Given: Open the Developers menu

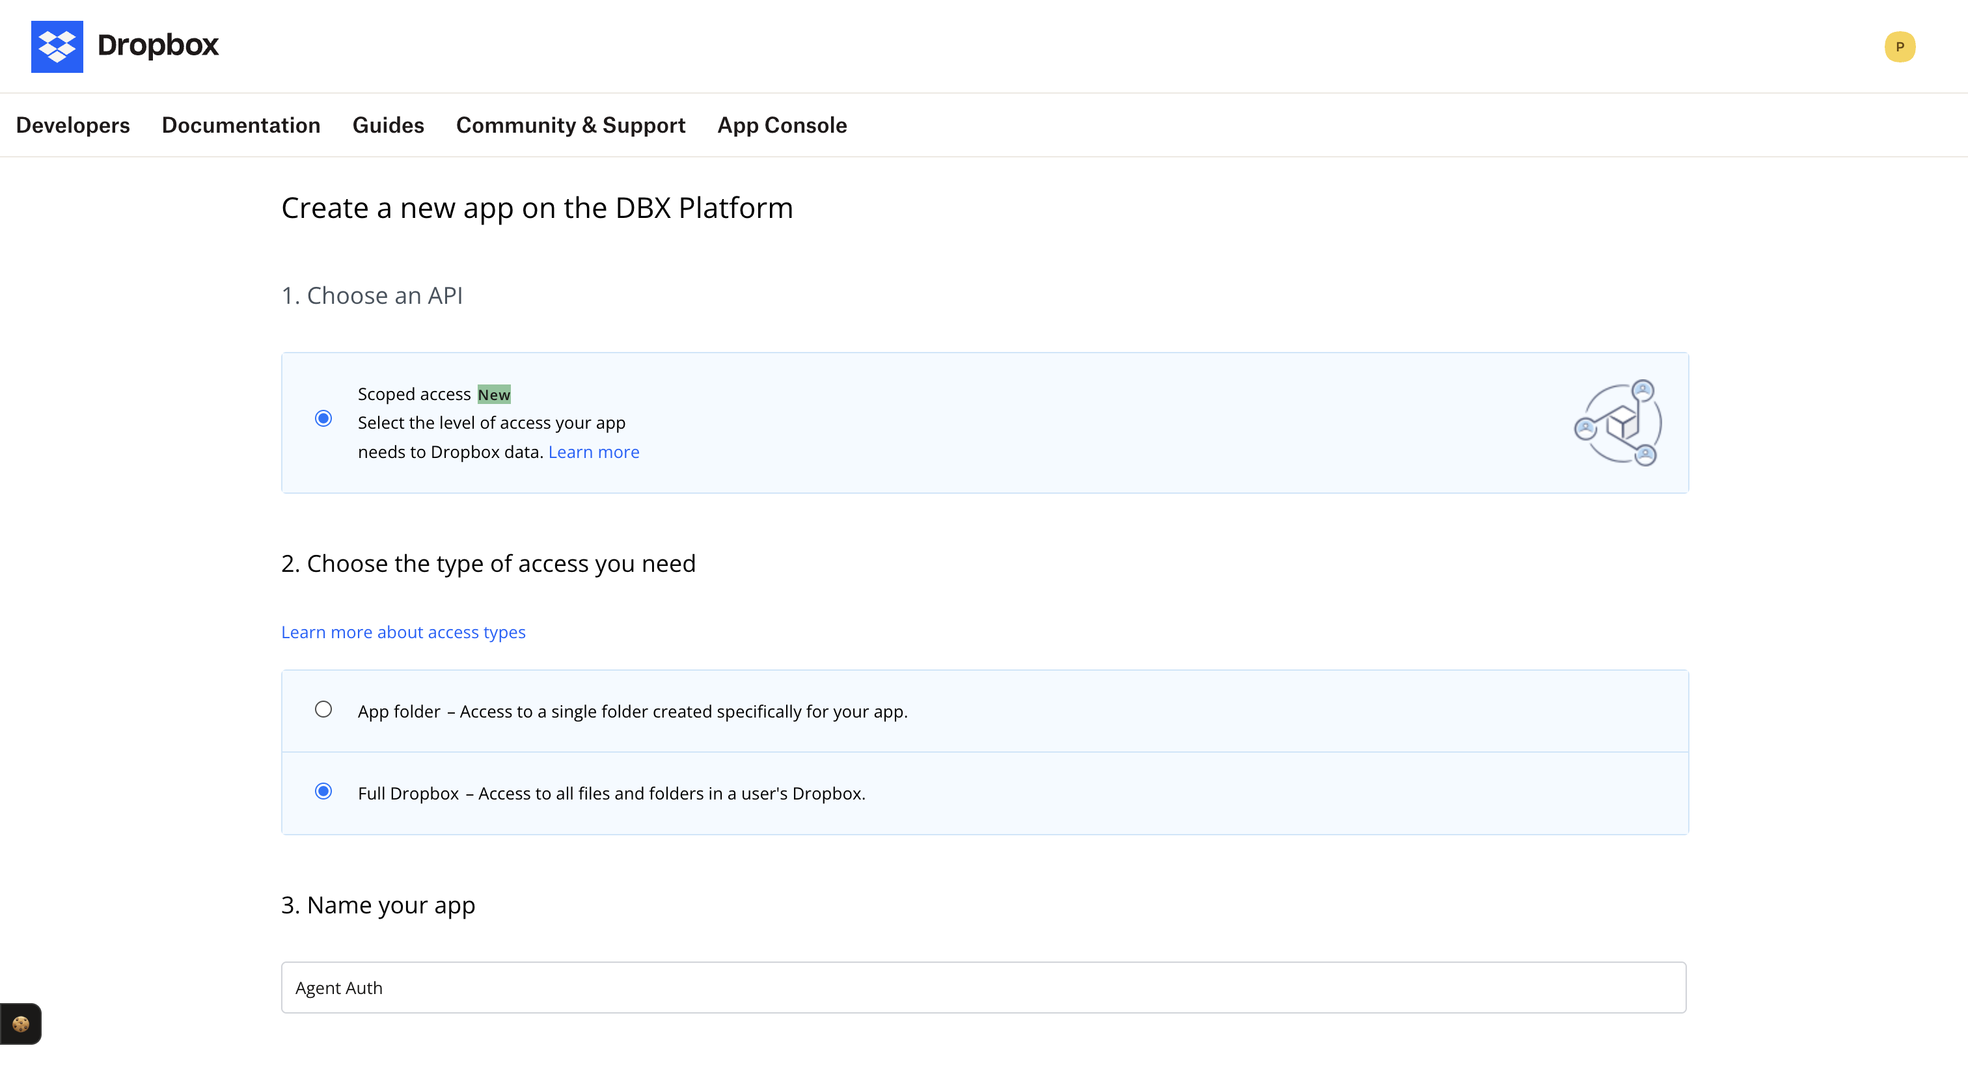Looking at the screenshot, I should tap(73, 126).
